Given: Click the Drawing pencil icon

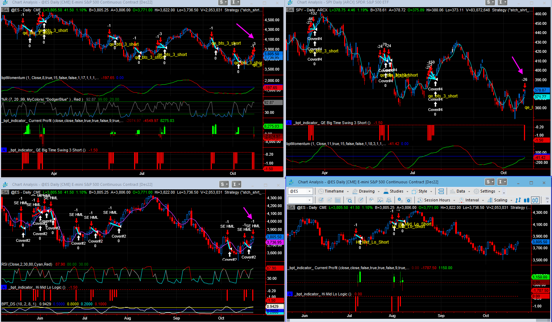Looking at the screenshot, I should [x=355, y=191].
